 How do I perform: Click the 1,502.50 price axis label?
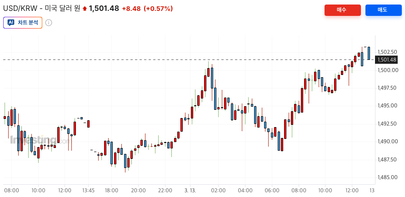coord(387,52)
